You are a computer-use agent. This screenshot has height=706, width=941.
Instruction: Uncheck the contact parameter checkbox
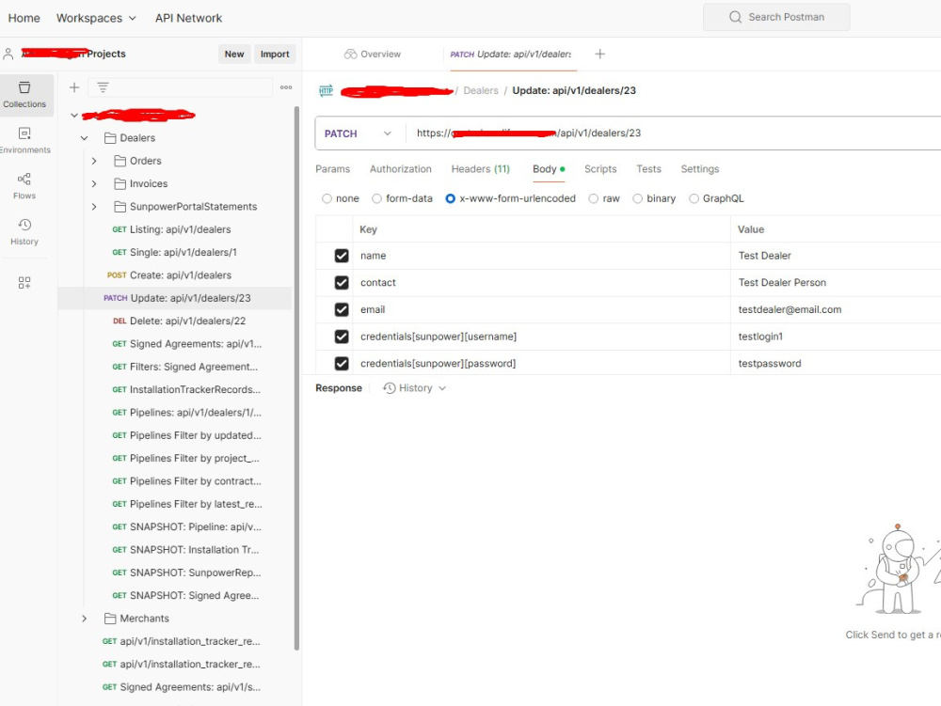point(342,283)
